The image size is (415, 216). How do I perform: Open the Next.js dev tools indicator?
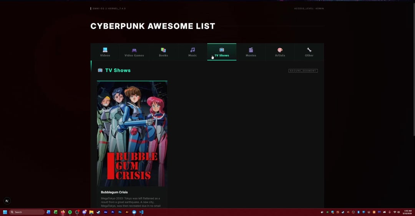7,201
